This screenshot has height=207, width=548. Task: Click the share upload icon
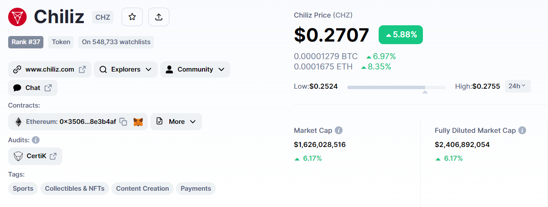pos(159,17)
